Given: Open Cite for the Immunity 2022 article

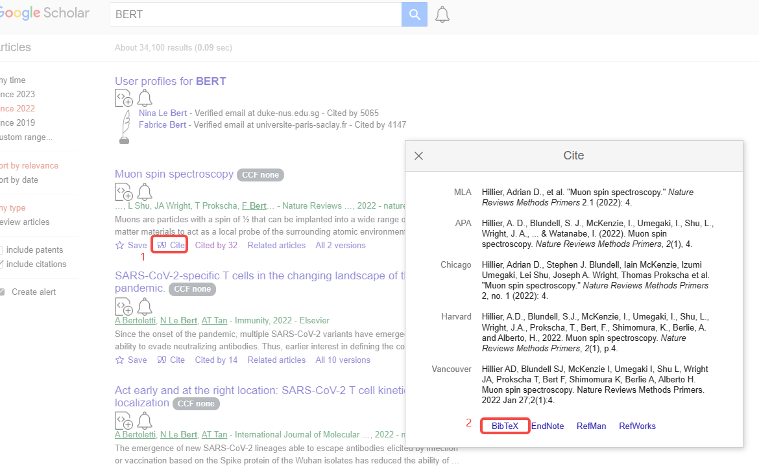Looking at the screenshot, I should 171,360.
